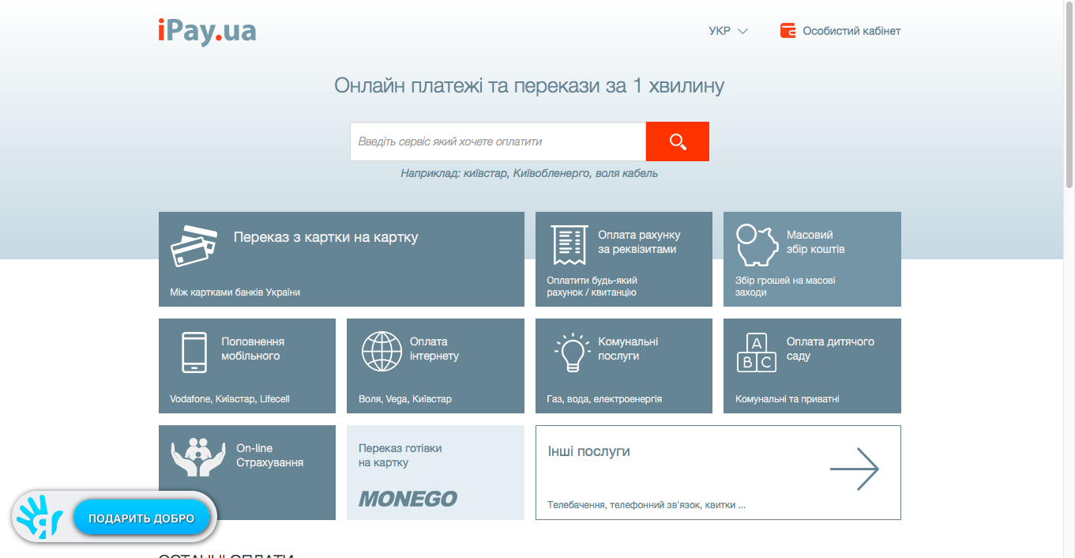Click the family in hands insurance icon

click(x=198, y=457)
